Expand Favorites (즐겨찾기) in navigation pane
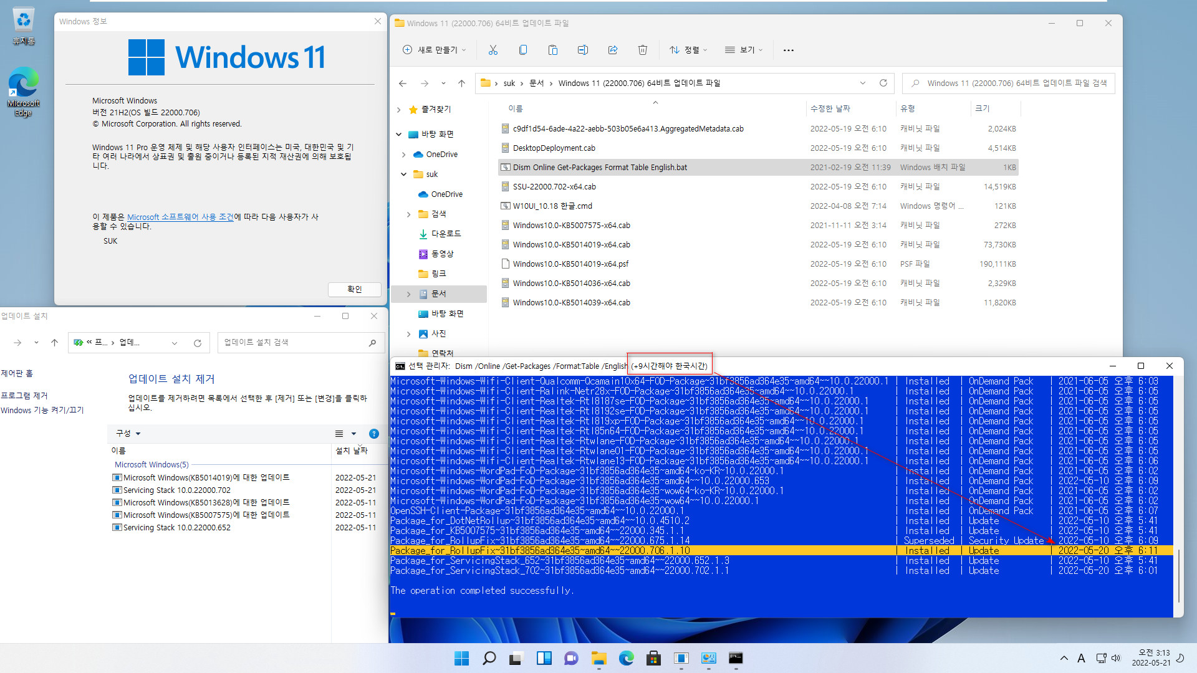The height and width of the screenshot is (673, 1197). 399,110
